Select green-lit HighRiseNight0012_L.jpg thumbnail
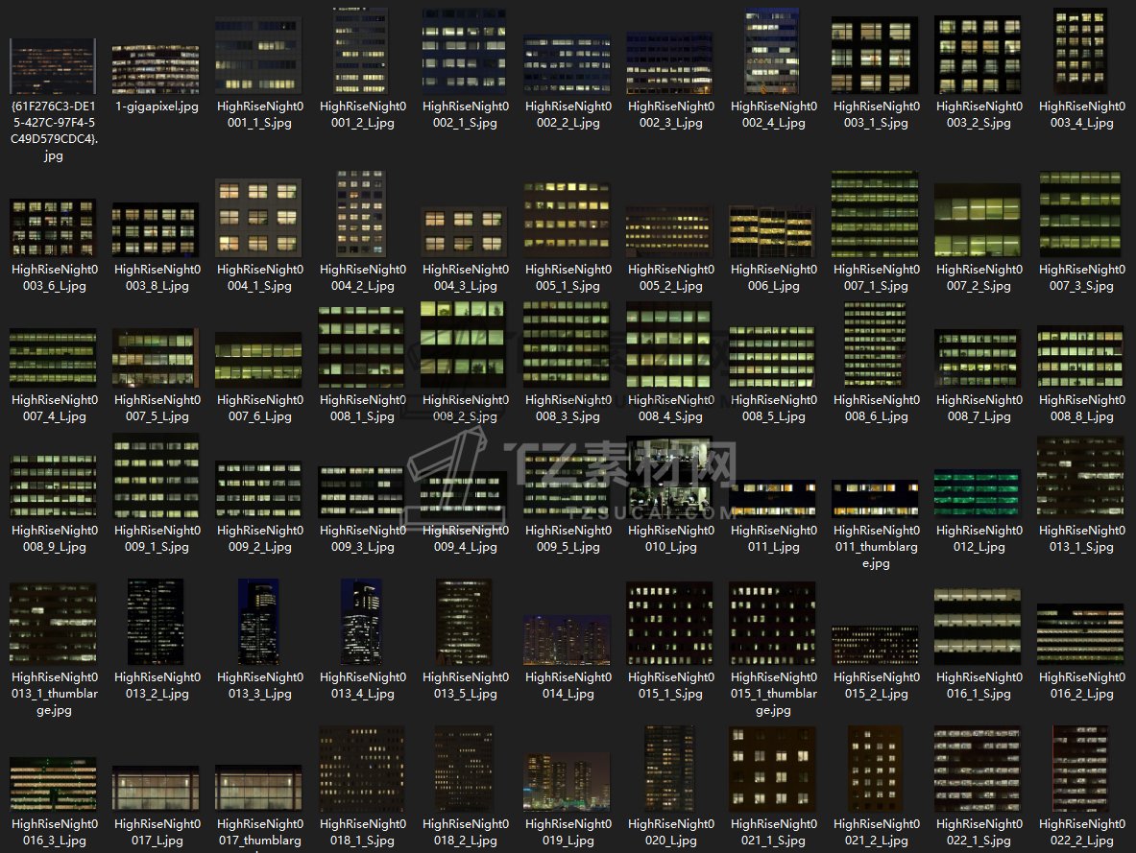Viewport: 1136px width, 853px height. tap(979, 494)
